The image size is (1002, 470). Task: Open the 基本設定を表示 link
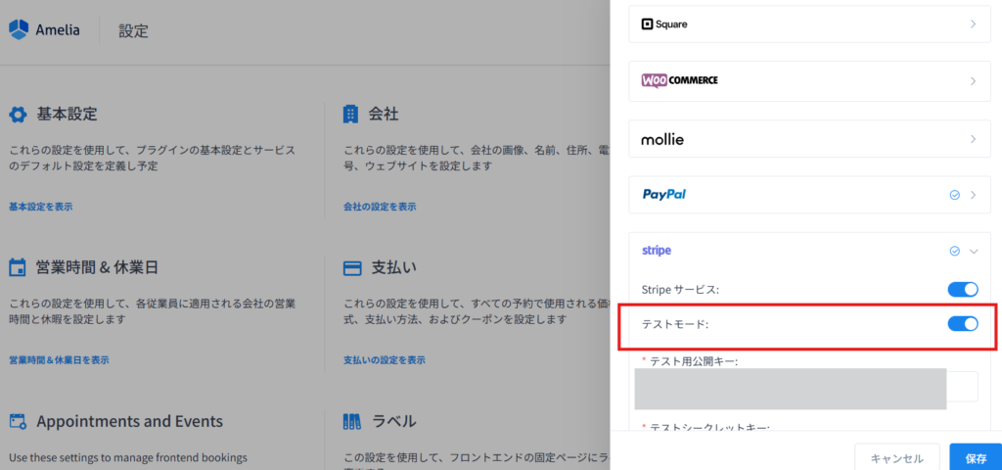pos(40,207)
